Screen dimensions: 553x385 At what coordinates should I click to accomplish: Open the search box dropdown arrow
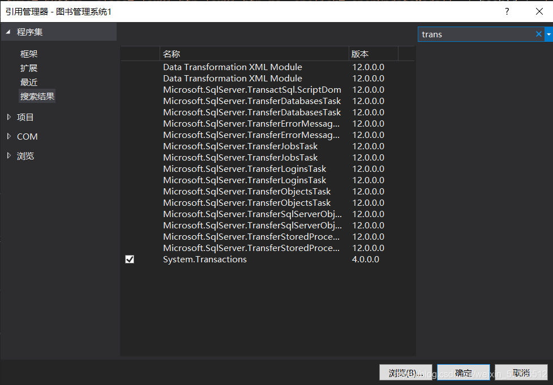click(549, 34)
